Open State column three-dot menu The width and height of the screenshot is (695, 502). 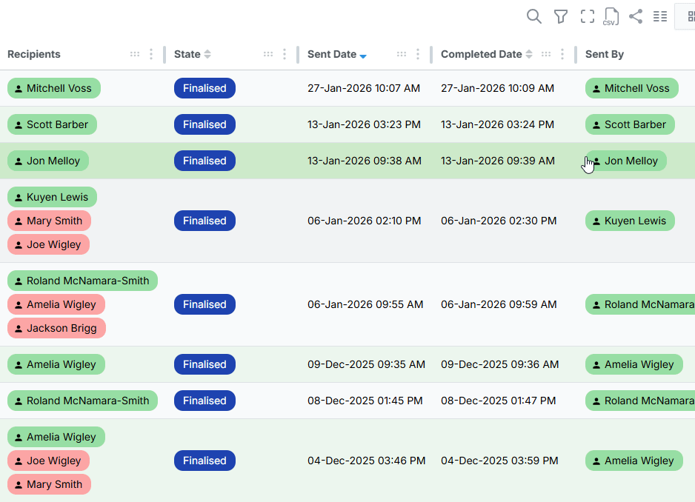285,54
